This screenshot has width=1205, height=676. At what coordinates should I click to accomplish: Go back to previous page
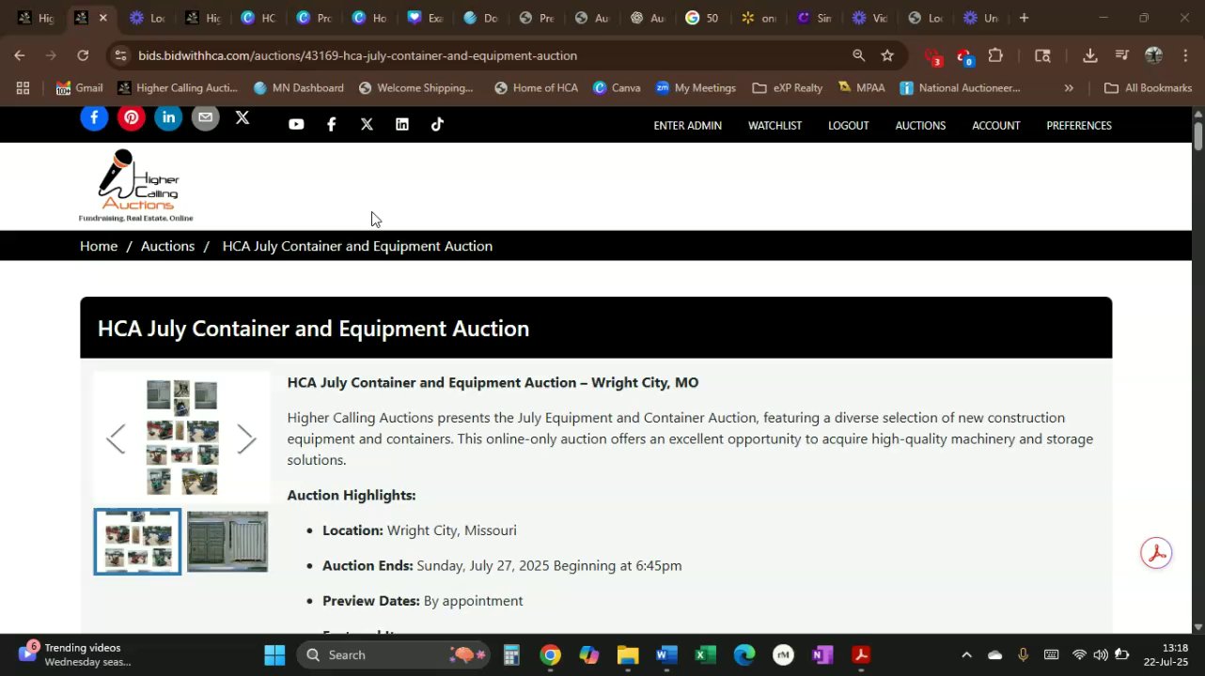20,55
